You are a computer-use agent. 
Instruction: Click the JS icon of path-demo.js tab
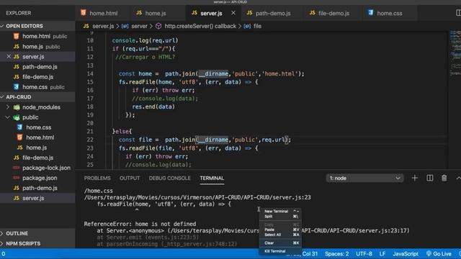tap(249, 13)
